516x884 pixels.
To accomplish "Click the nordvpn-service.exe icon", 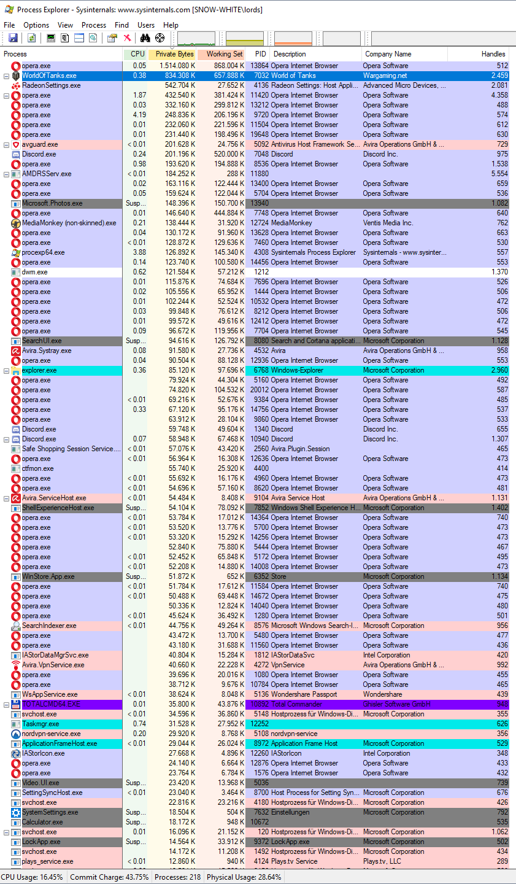I will [16, 734].
